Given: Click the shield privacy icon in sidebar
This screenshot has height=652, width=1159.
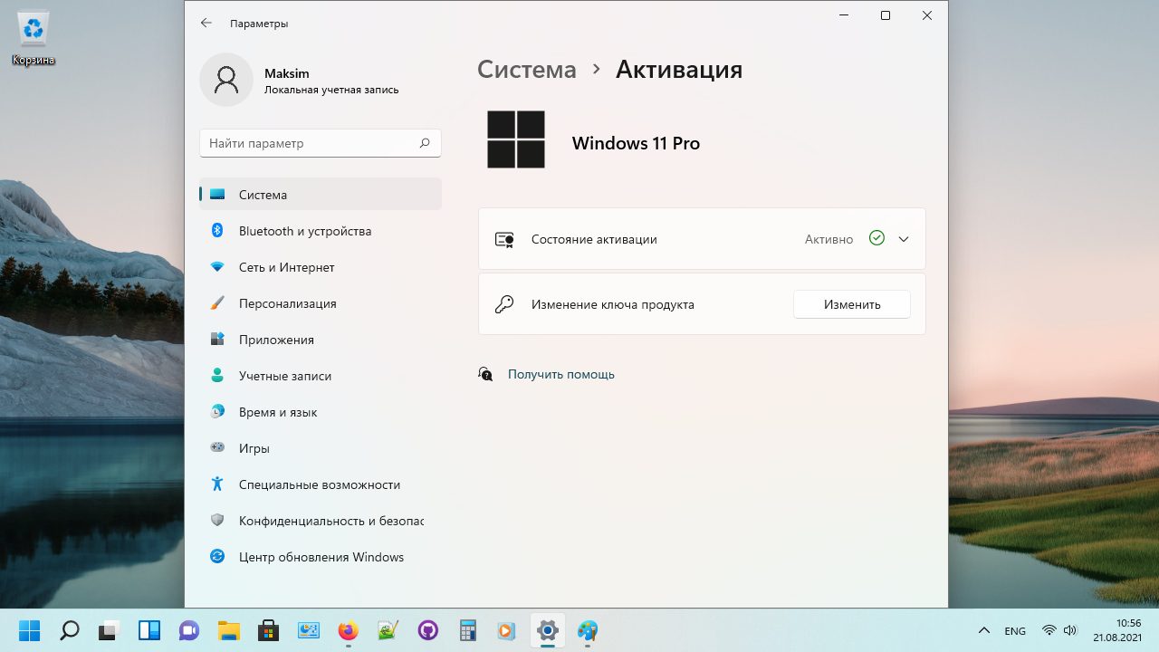Looking at the screenshot, I should pyautogui.click(x=217, y=521).
